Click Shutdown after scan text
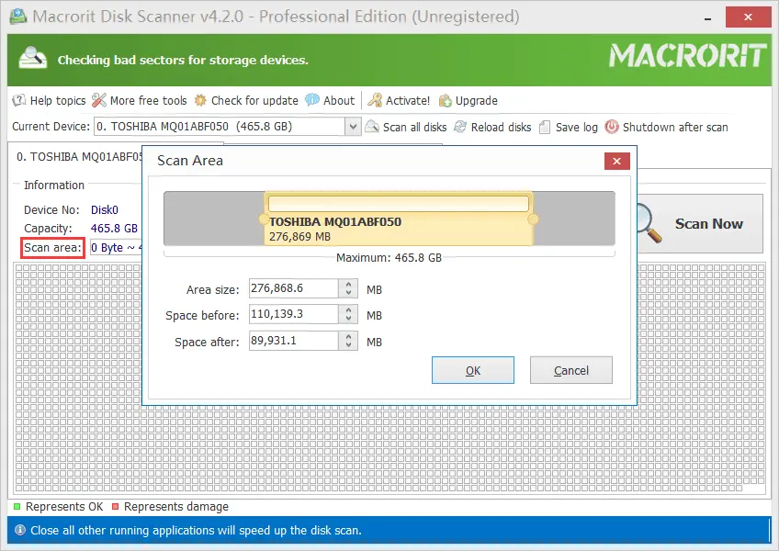 (675, 128)
